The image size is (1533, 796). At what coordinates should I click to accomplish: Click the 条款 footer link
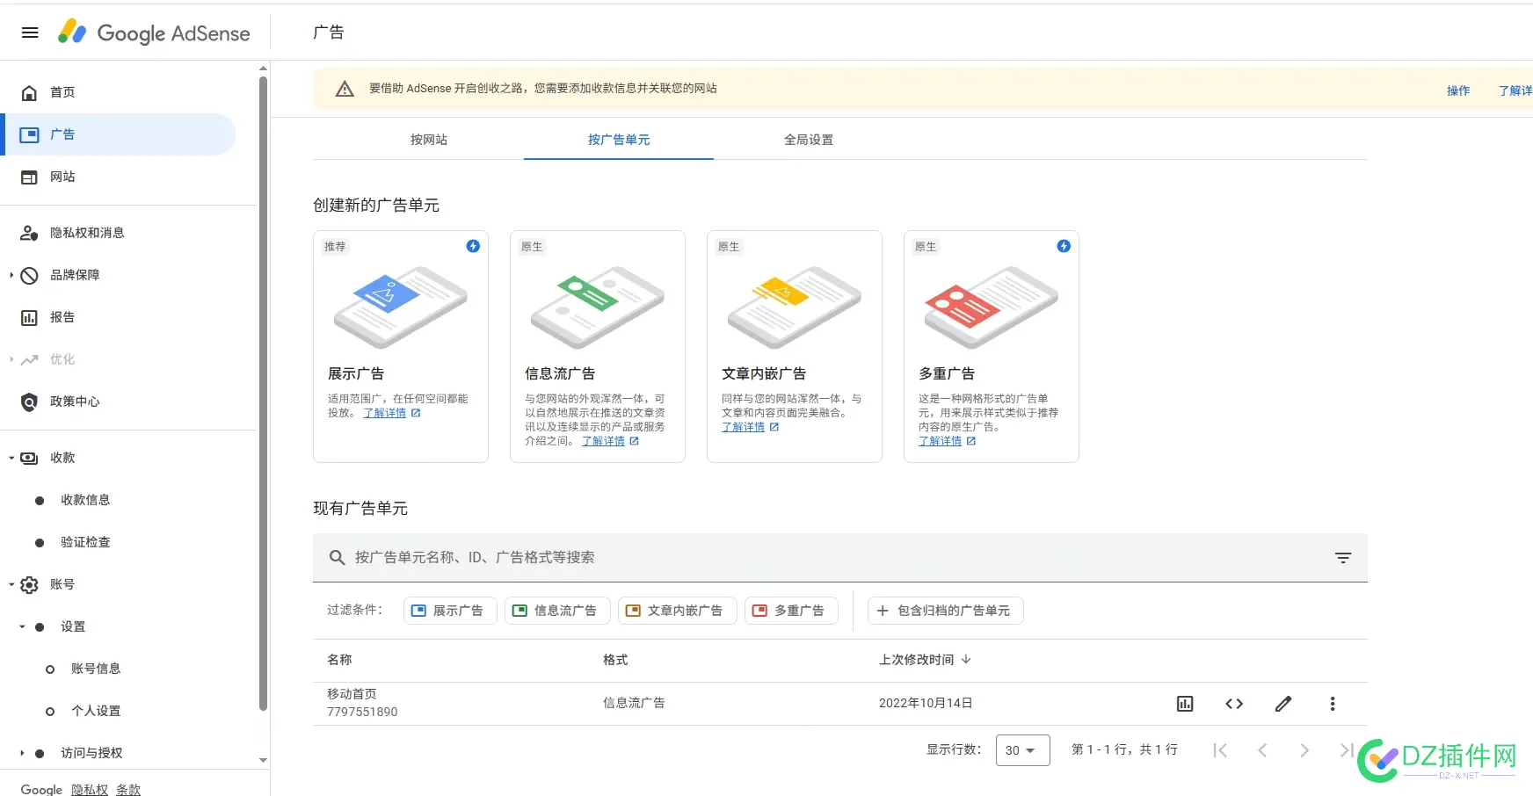[128, 790]
